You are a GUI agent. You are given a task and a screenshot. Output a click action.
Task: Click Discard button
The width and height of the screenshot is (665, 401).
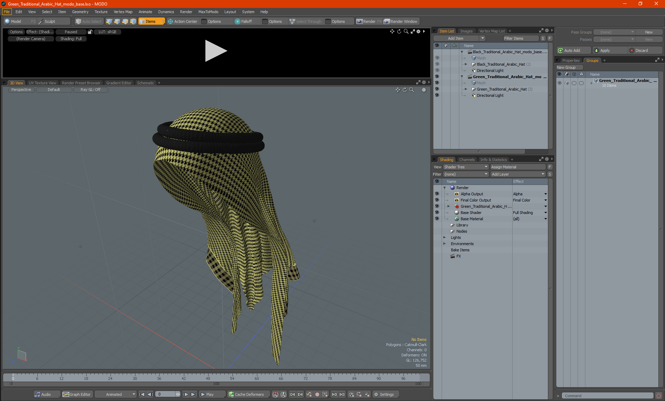click(x=645, y=50)
